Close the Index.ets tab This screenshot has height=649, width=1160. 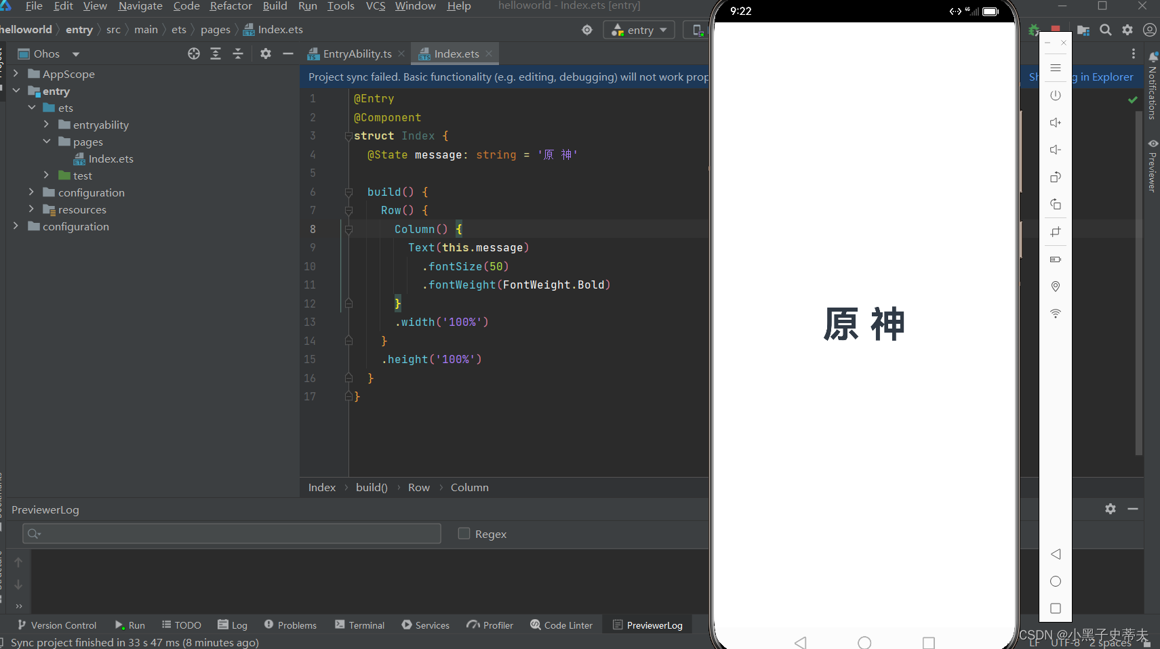pyautogui.click(x=489, y=54)
